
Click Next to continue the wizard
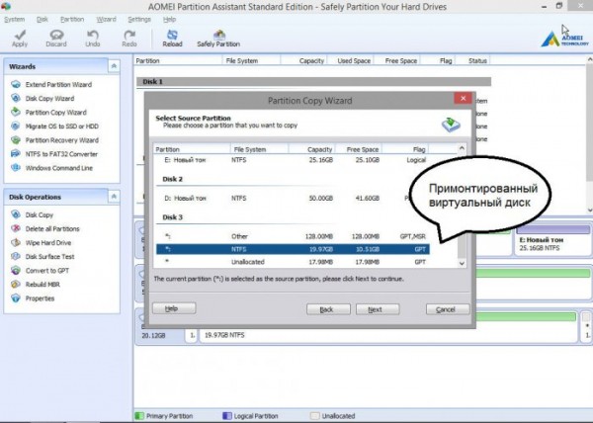click(x=378, y=309)
